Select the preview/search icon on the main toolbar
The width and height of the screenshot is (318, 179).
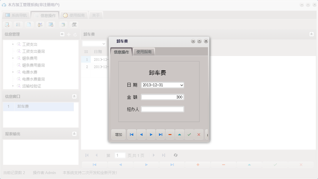pos(7,24)
